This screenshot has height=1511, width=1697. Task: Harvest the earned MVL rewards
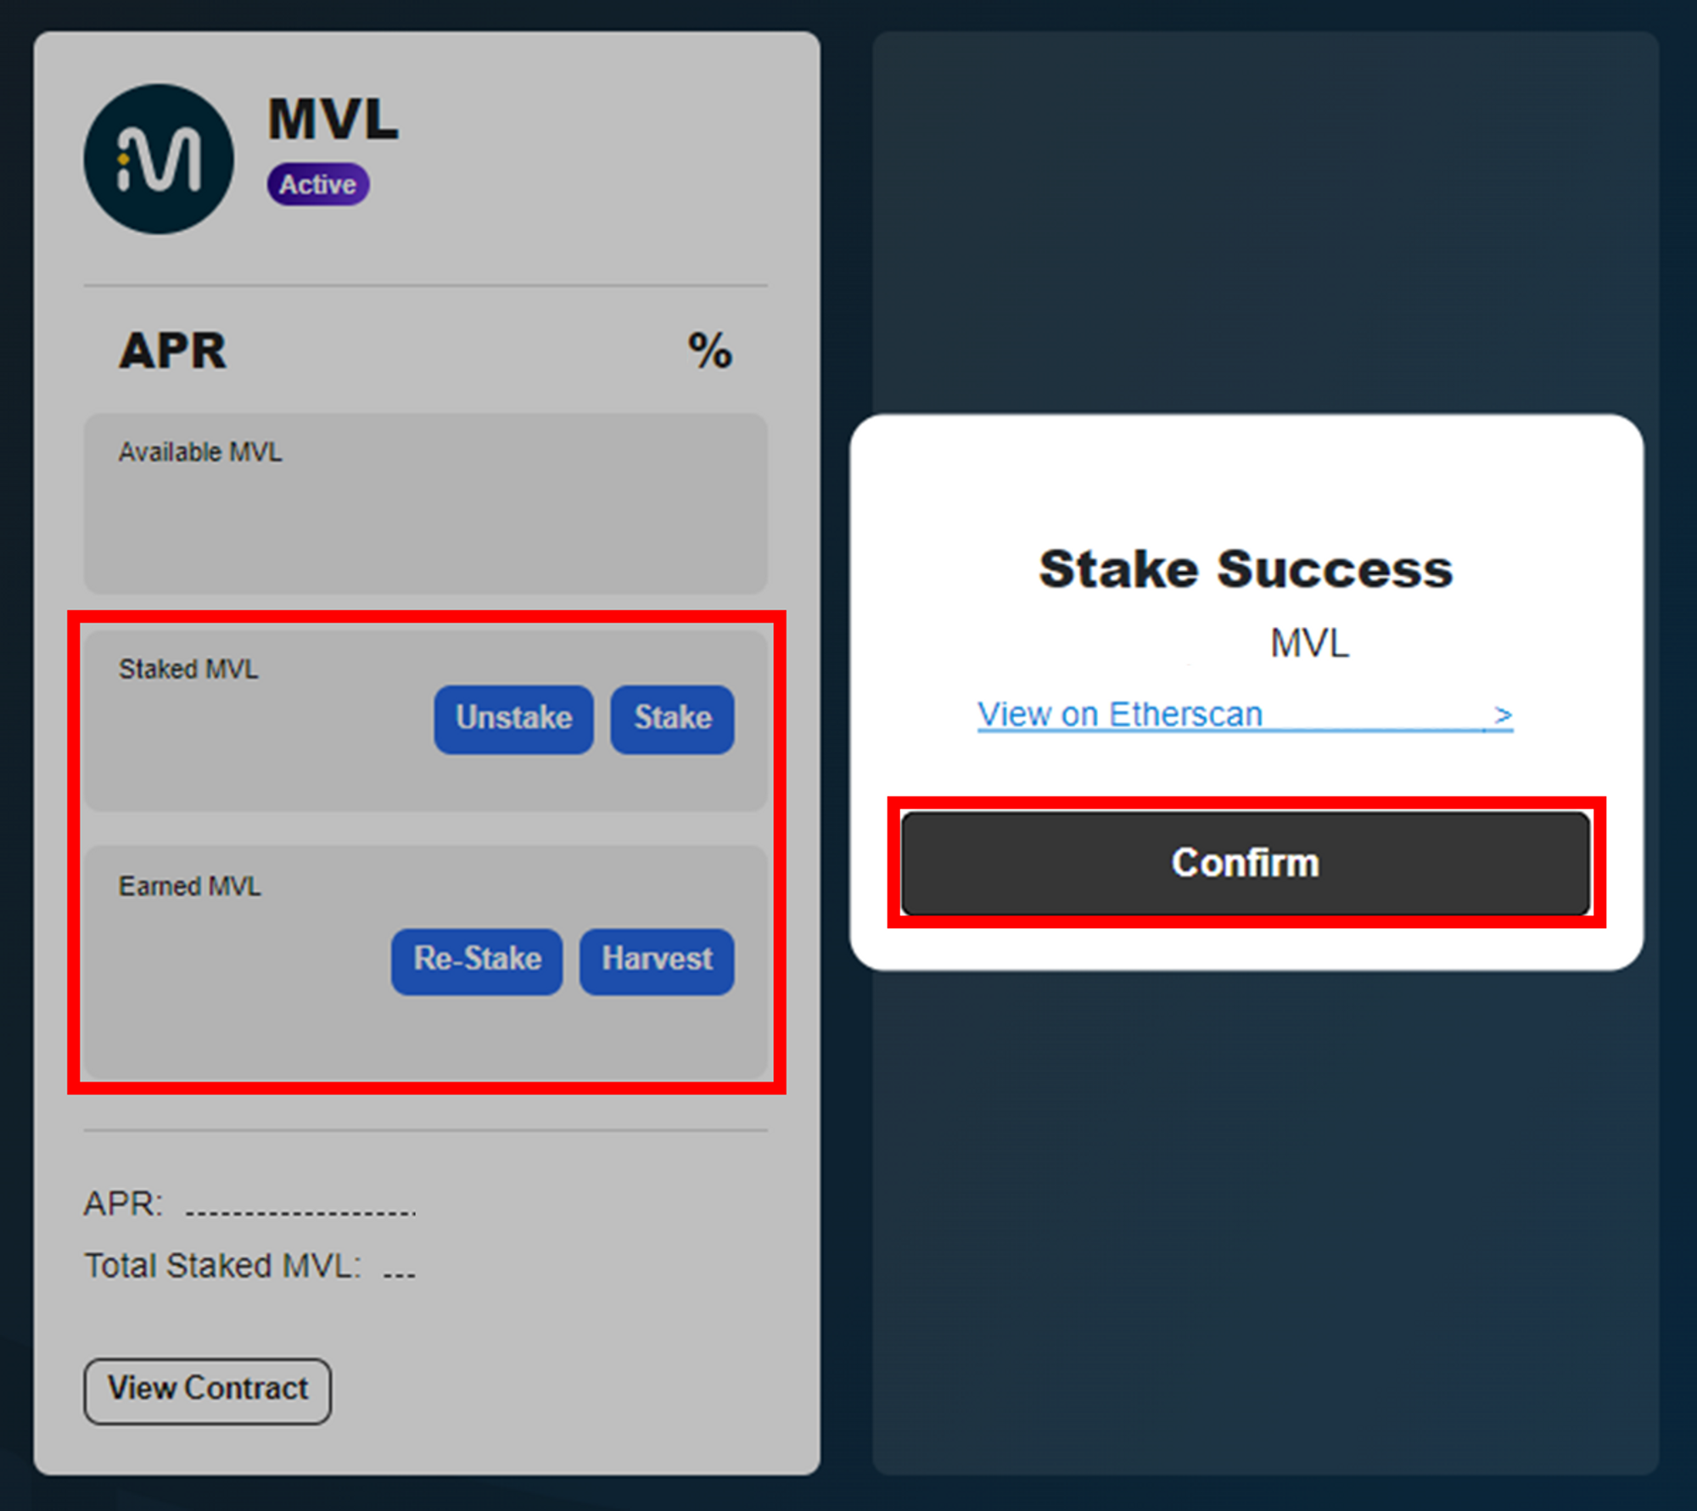pos(657,960)
